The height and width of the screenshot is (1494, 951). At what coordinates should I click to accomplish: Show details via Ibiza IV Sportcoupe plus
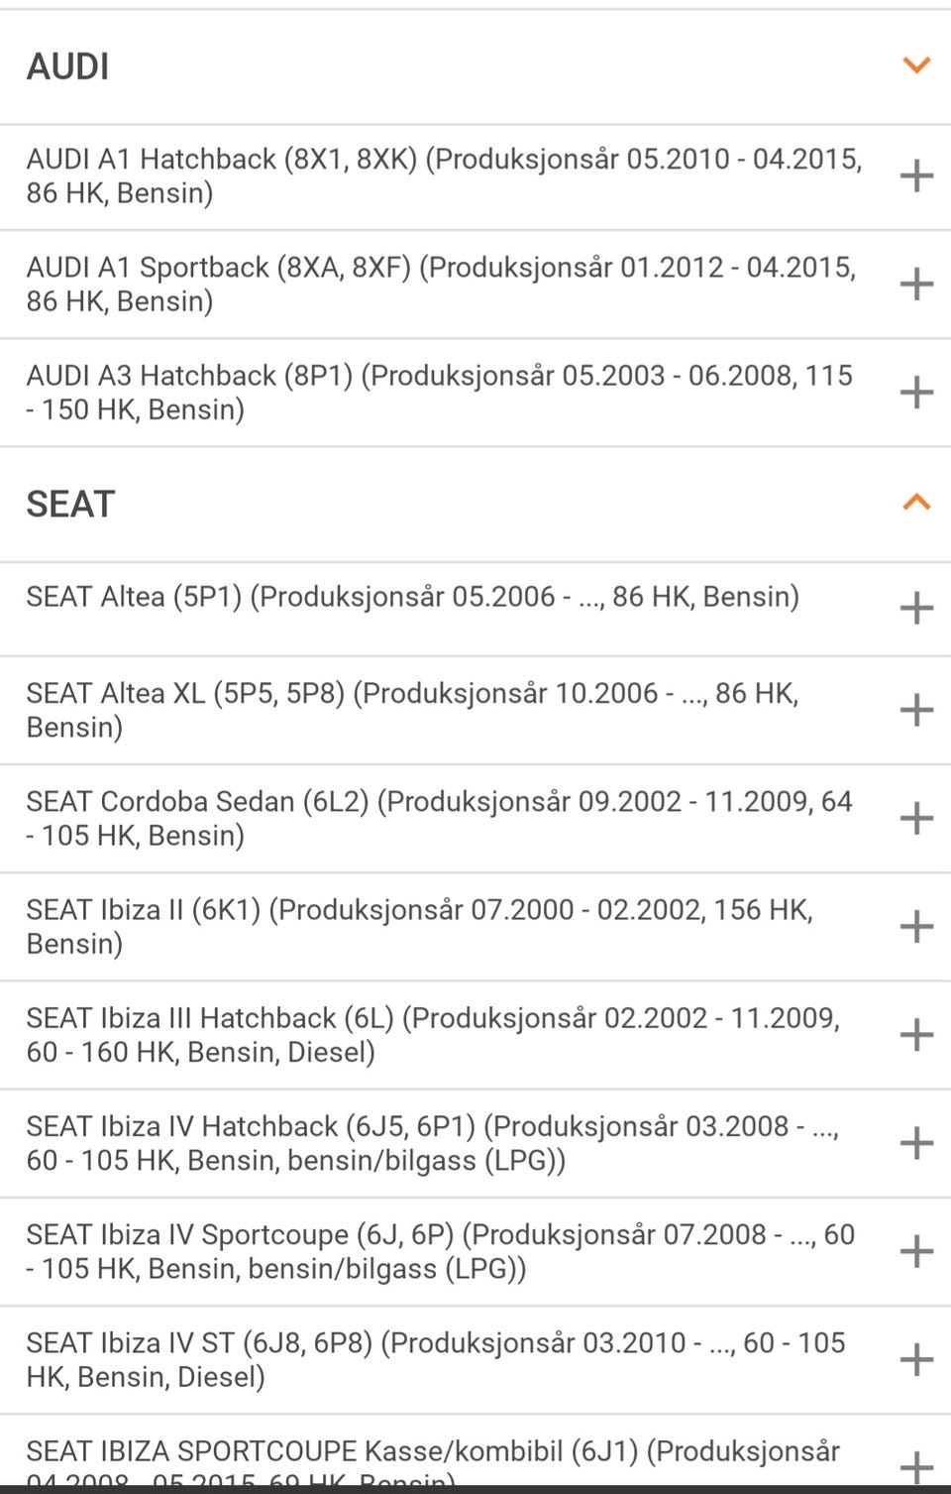pos(916,1250)
